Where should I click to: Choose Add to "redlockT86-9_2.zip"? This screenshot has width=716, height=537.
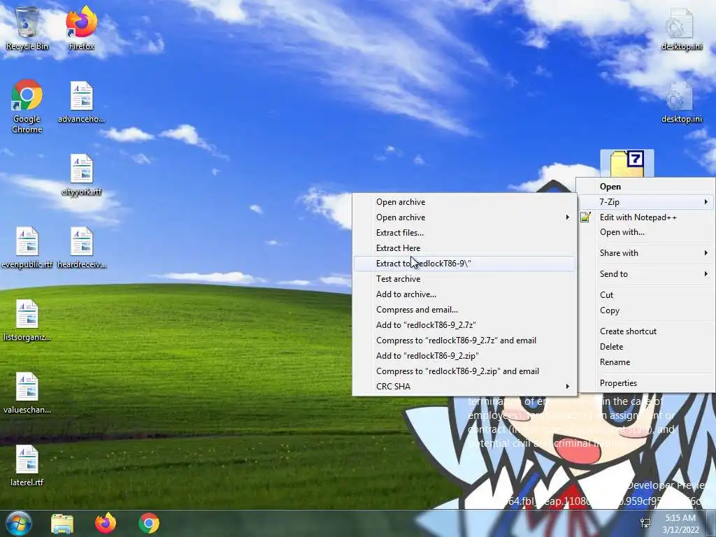[464, 356]
